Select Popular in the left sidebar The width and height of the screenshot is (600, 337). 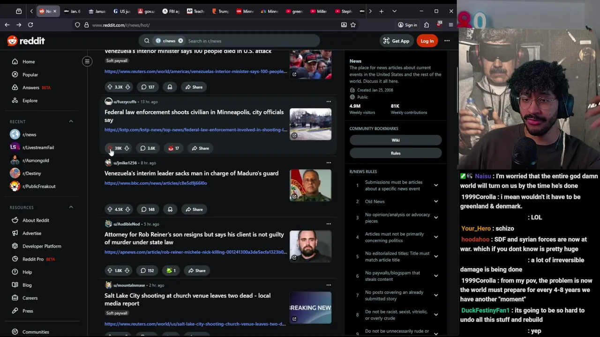click(x=30, y=75)
